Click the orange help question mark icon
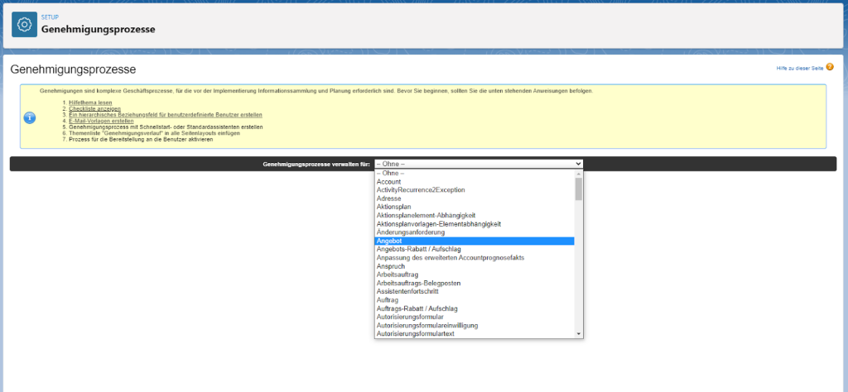The height and width of the screenshot is (392, 848). [829, 67]
